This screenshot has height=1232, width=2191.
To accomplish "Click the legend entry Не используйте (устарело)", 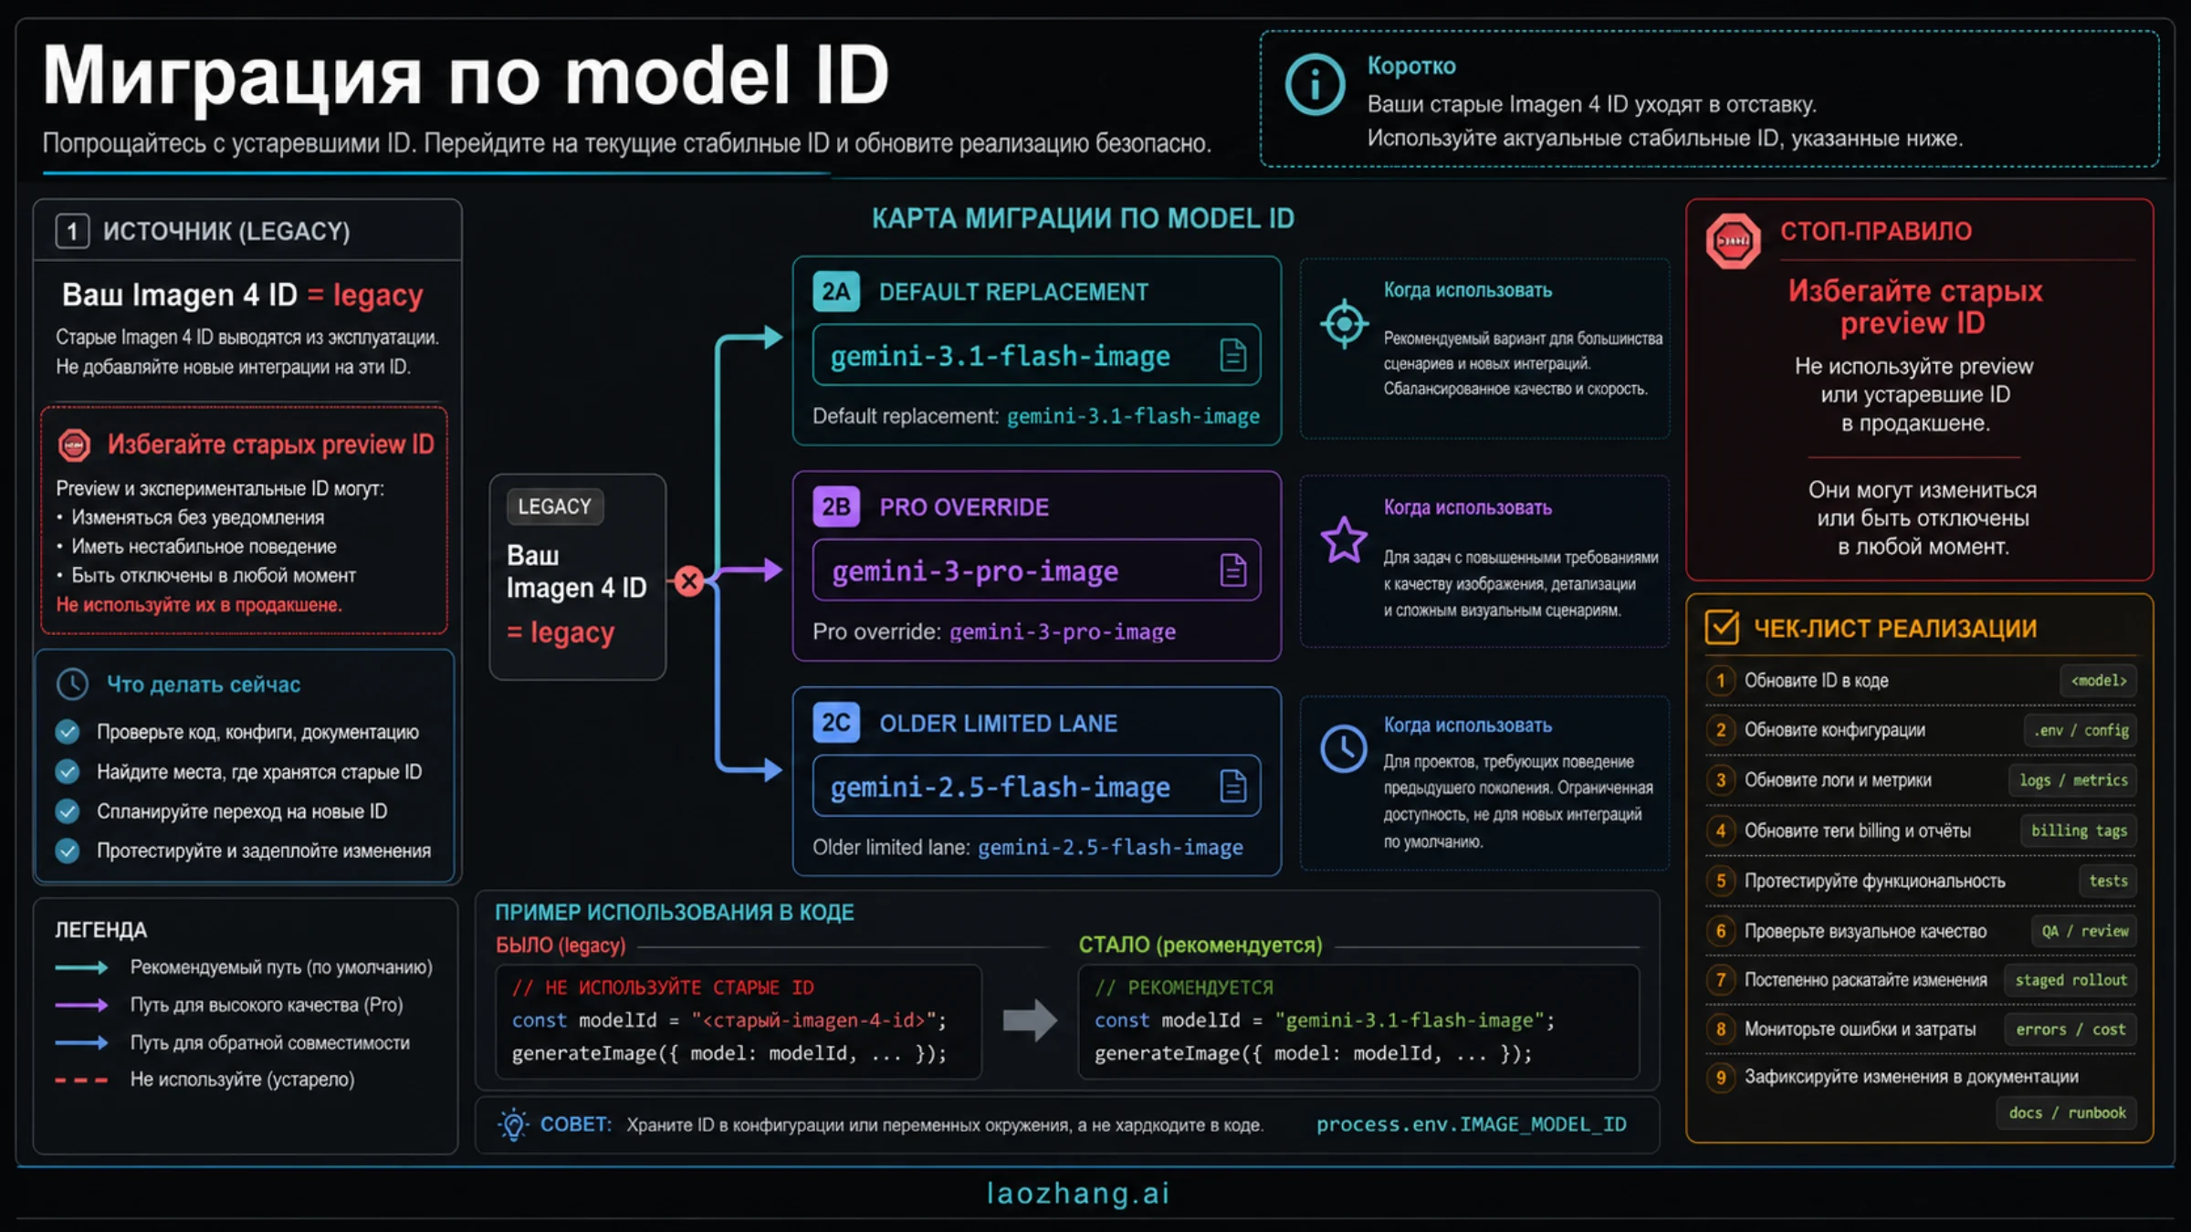I will pos(242,1079).
